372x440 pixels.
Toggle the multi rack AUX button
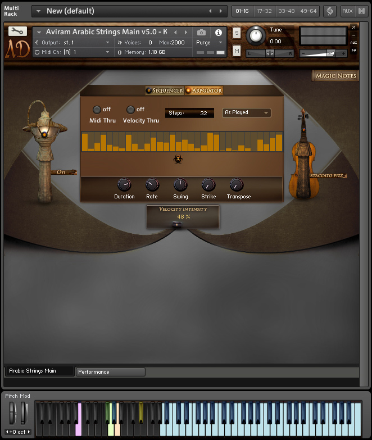[347, 11]
